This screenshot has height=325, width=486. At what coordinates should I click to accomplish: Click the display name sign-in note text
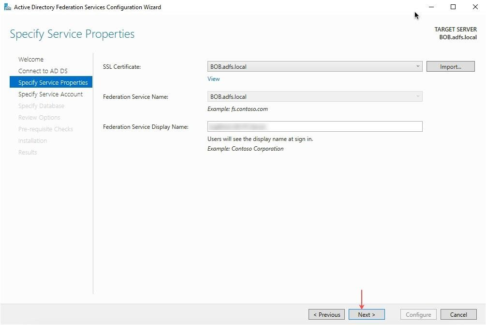[x=260, y=139]
